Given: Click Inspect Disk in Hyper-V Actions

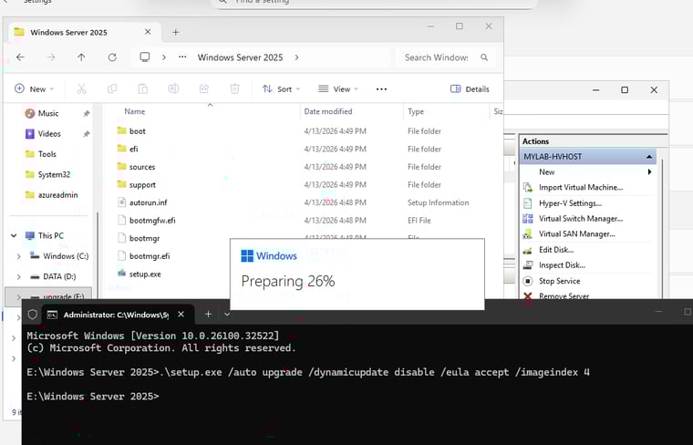Looking at the screenshot, I should click(562, 265).
